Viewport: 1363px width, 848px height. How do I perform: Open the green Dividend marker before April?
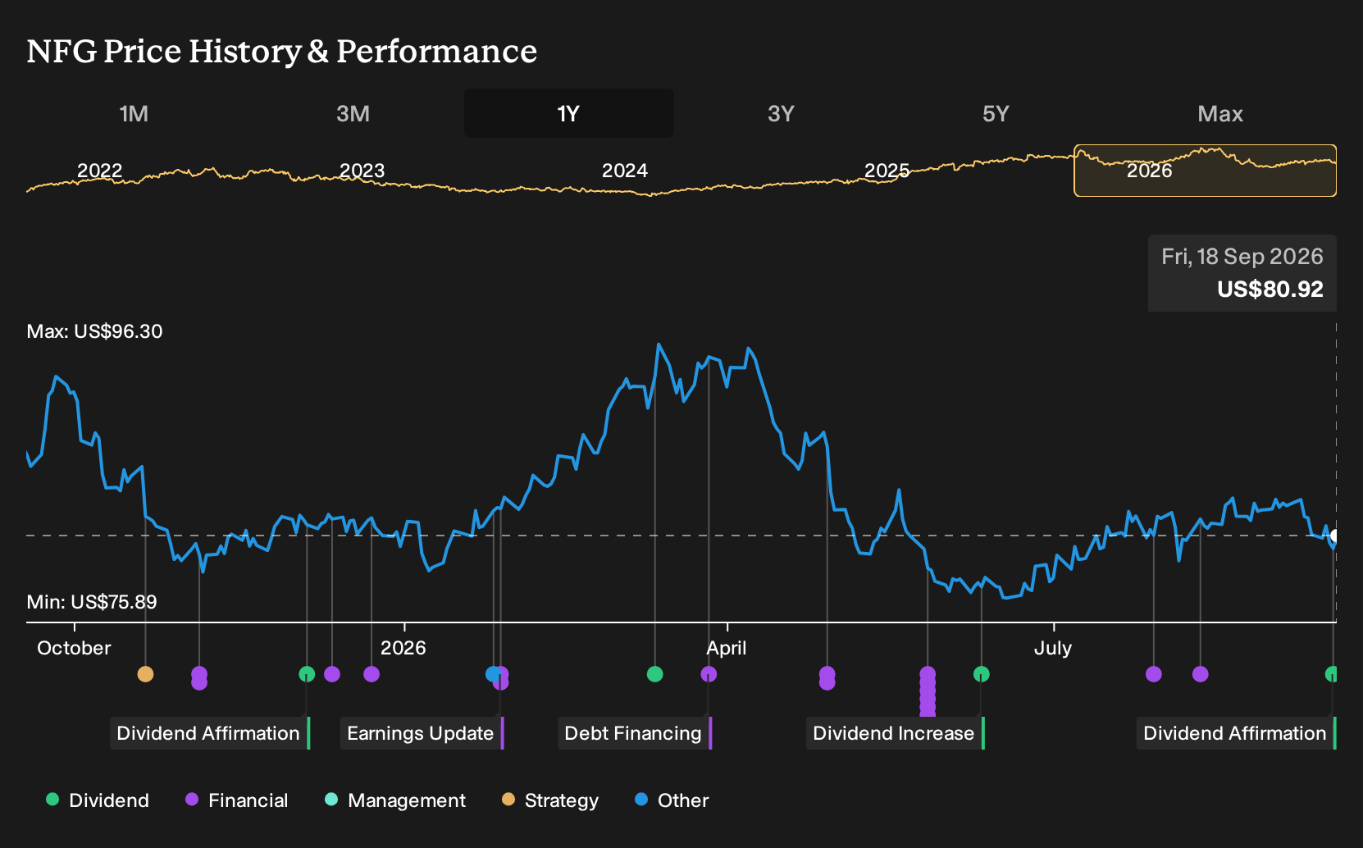click(654, 674)
